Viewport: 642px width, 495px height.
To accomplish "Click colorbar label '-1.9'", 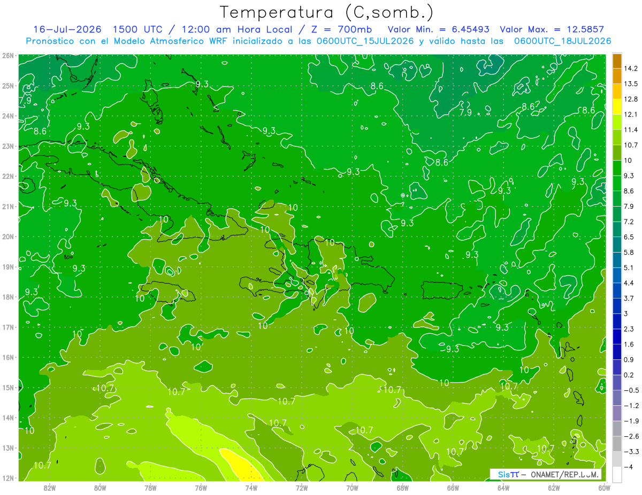I will (x=631, y=421).
